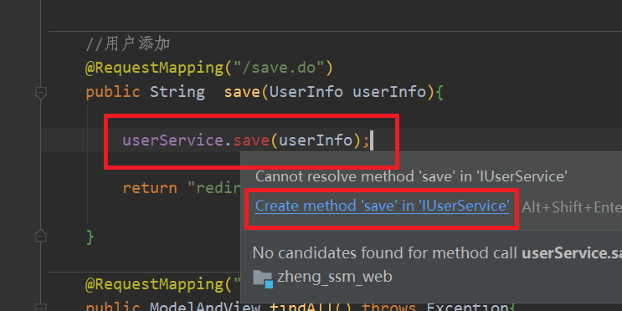Click the unresolved red 'save' method call
This screenshot has height=311, width=622.
[x=251, y=140]
